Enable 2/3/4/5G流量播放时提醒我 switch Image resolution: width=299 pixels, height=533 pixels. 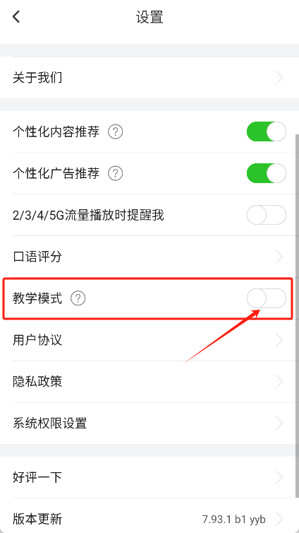click(x=267, y=215)
